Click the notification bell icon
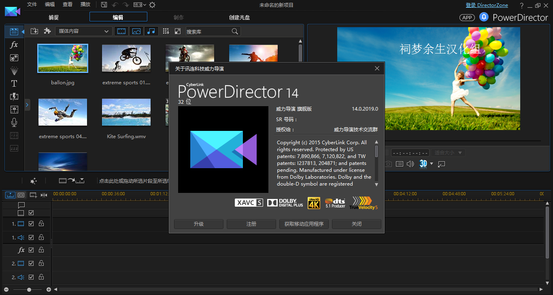The width and height of the screenshot is (553, 295). coord(484,17)
